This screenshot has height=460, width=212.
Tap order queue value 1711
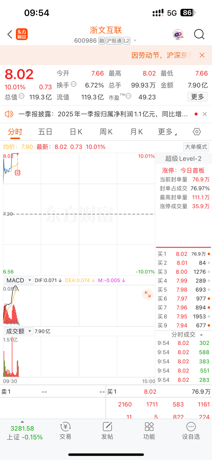click(x=152, y=404)
